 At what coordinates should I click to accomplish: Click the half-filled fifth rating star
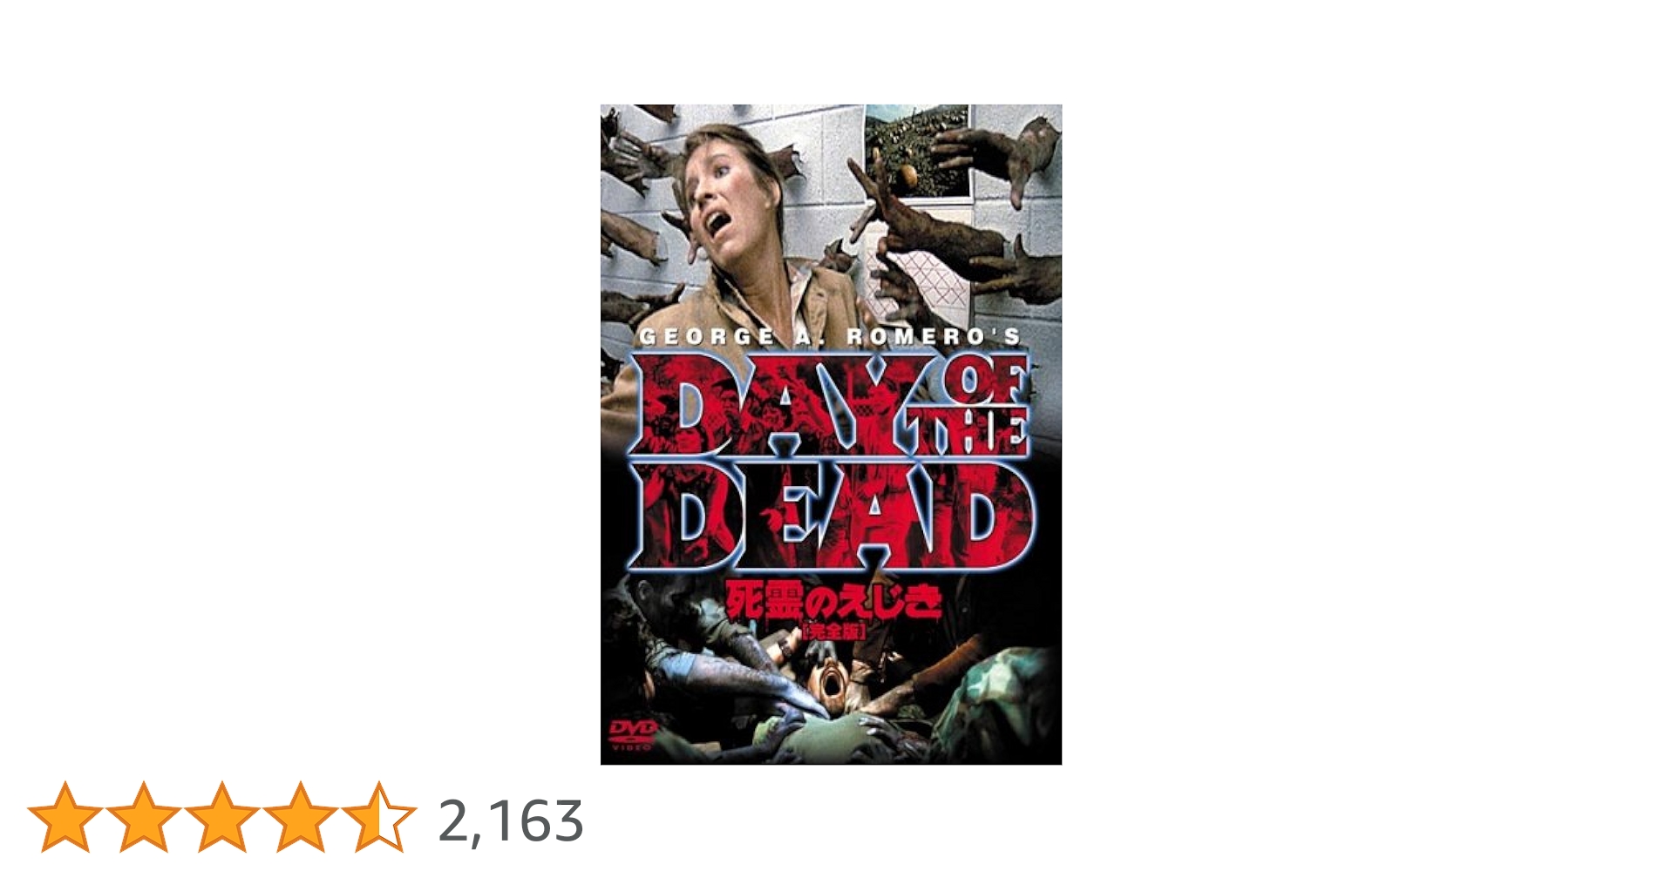[x=378, y=817]
